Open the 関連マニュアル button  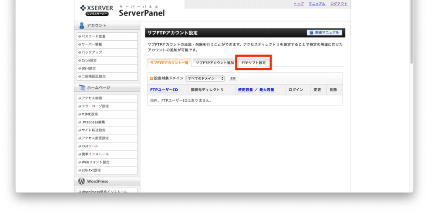tap(324, 33)
